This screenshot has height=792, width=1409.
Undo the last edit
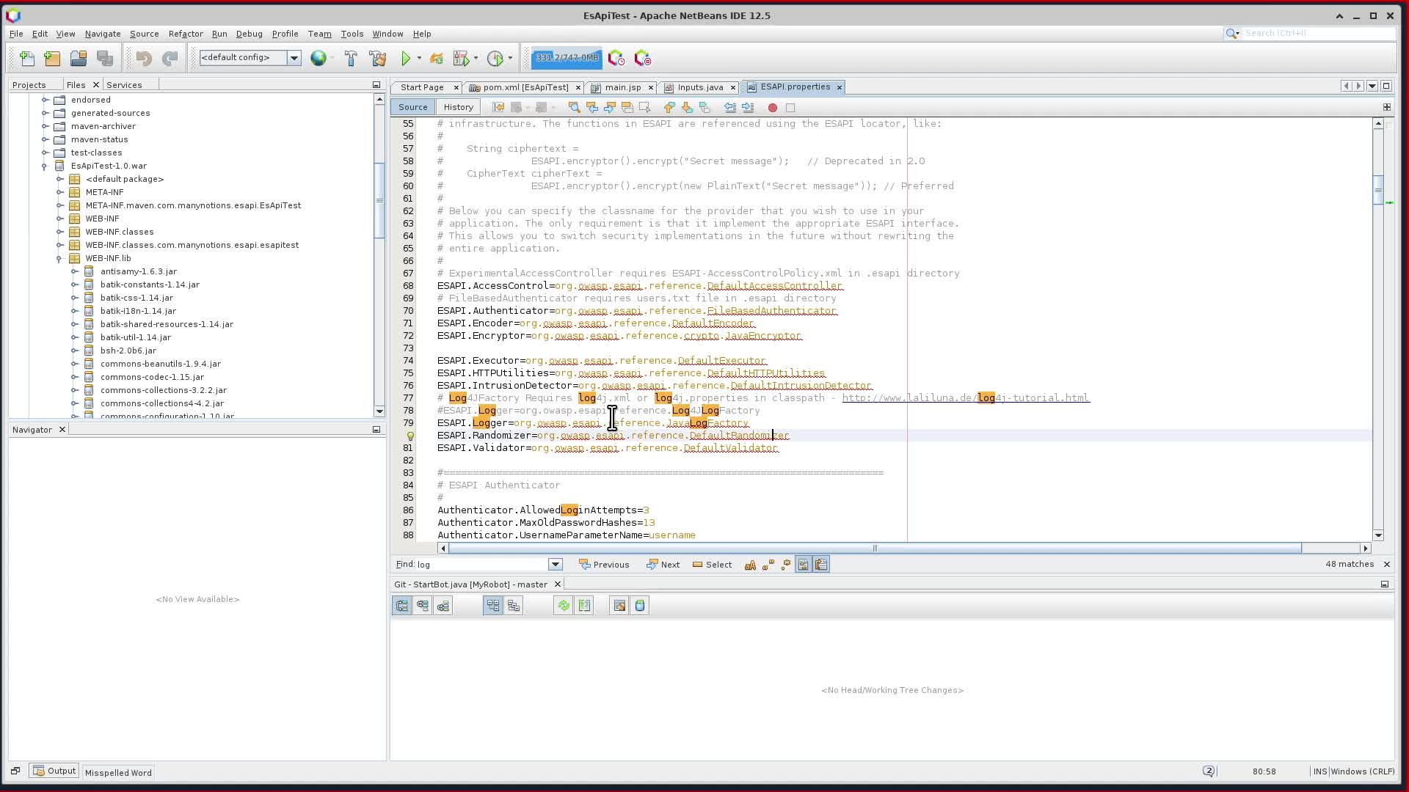[x=144, y=58]
